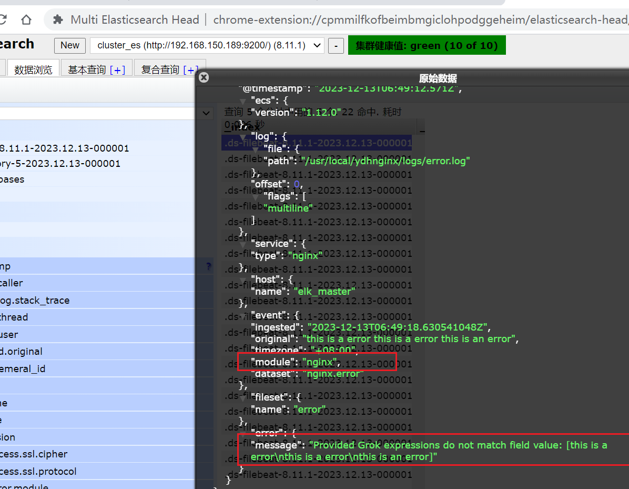Select the d.original field row
629x489 pixels.
[97, 351]
